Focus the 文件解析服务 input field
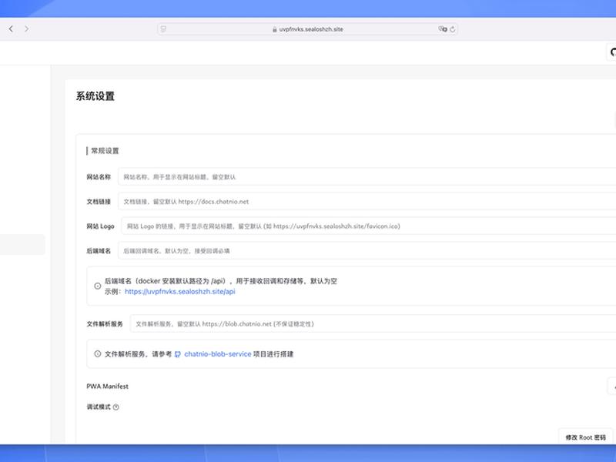Image resolution: width=616 pixels, height=462 pixels. pos(373,323)
